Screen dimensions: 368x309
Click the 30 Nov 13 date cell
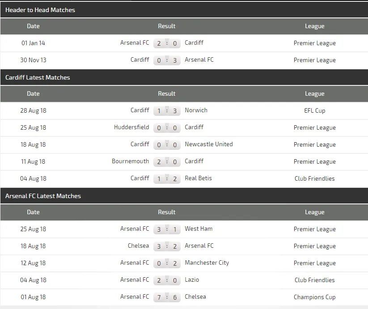33,60
